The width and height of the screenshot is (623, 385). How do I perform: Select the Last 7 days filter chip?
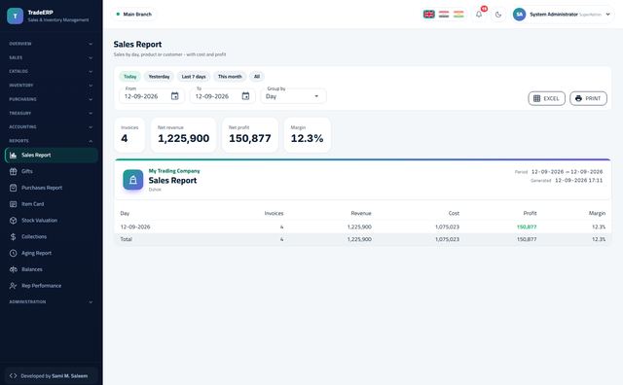click(194, 77)
